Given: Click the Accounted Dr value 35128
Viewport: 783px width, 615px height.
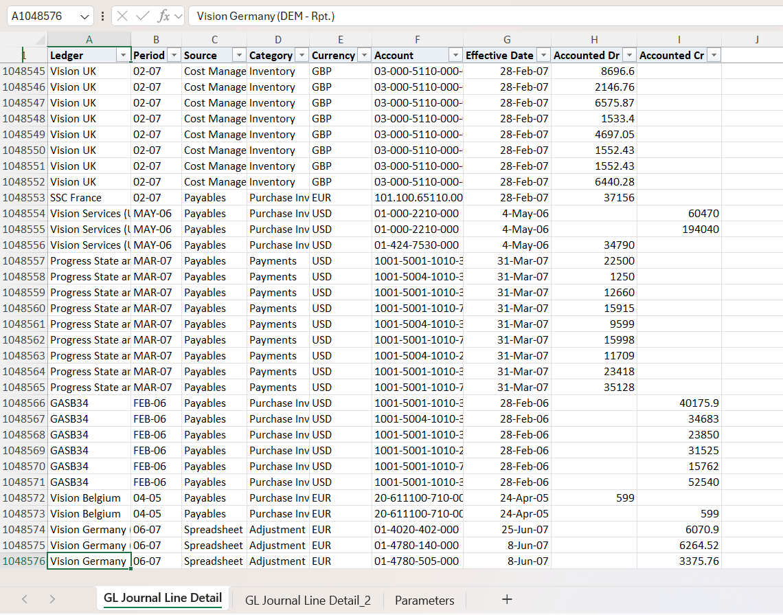Looking at the screenshot, I should click(594, 387).
